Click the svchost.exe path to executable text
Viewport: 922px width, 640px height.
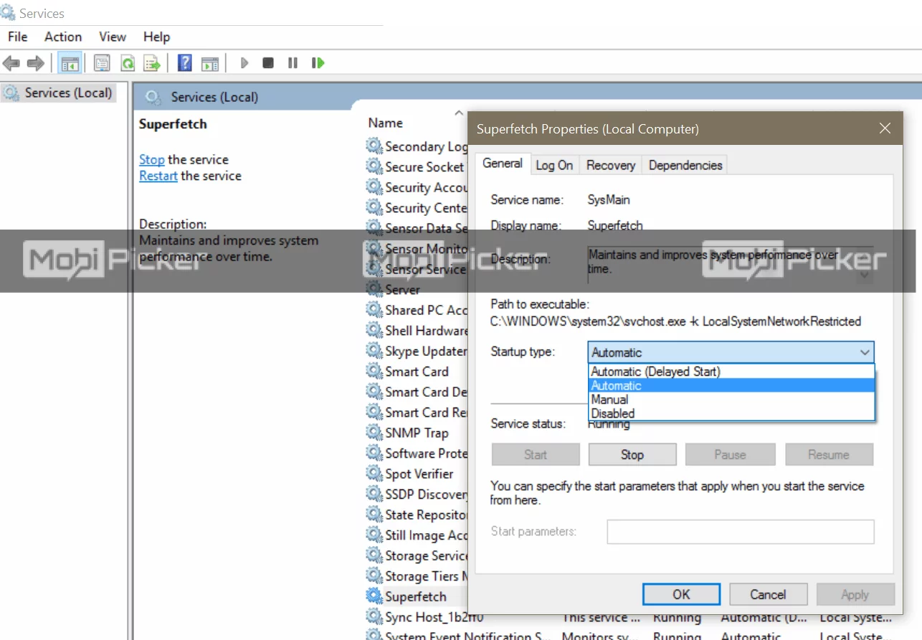(675, 321)
